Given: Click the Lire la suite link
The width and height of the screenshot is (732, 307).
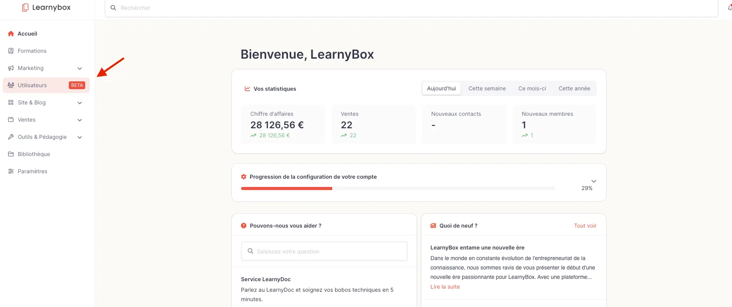Looking at the screenshot, I should tap(445, 287).
